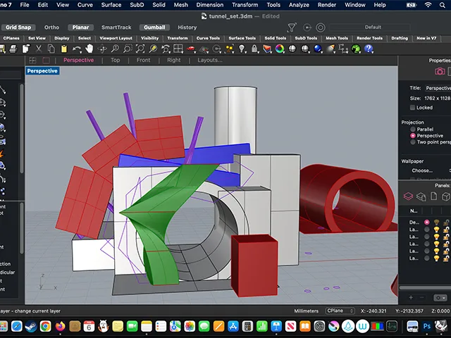Image resolution: width=451 pixels, height=338 pixels.
Task: Switch to the Right viewport tab
Action: tap(174, 60)
